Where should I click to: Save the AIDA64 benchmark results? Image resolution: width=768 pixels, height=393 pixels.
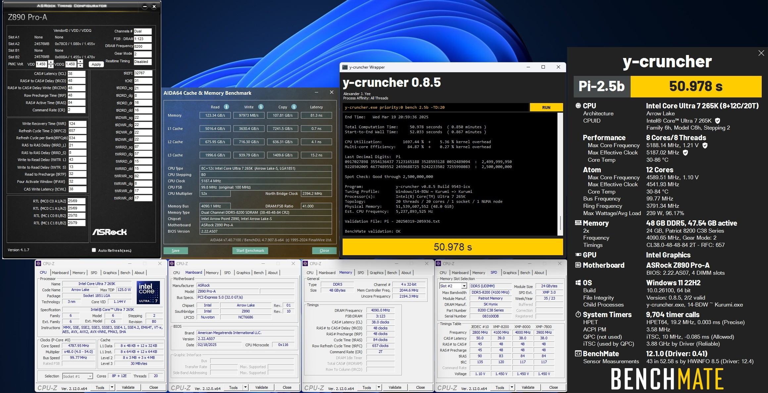click(x=176, y=251)
